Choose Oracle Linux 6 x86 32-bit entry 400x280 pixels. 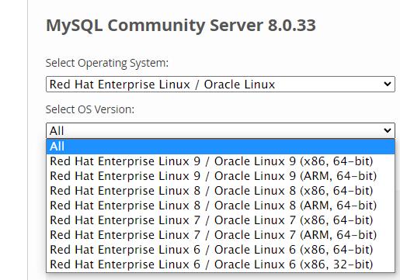[x=221, y=264]
